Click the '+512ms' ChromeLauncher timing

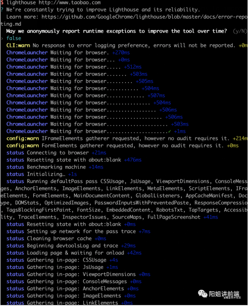(x=133, y=67)
